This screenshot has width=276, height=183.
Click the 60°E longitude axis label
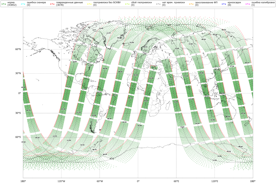[176, 181]
